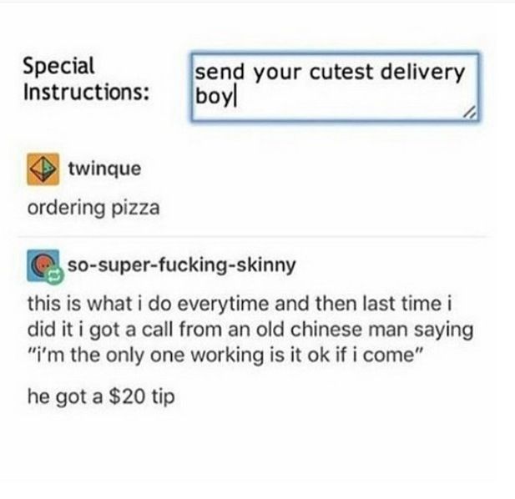Click the quoted i'm the only one line
515x499 pixels.
224,355
